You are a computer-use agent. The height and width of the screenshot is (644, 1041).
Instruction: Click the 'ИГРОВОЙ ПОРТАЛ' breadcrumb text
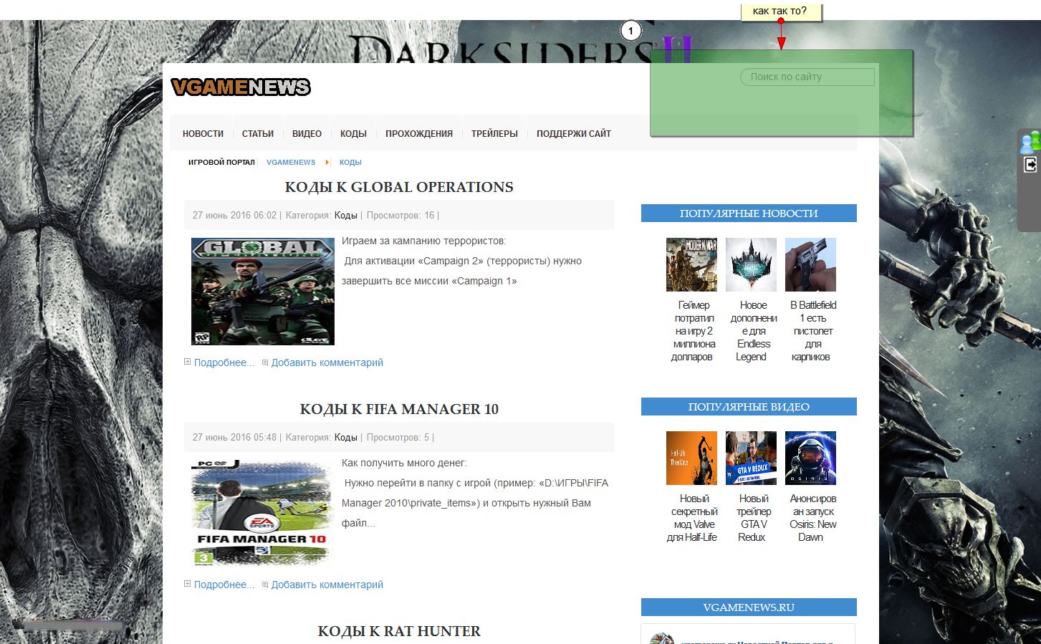(x=221, y=163)
